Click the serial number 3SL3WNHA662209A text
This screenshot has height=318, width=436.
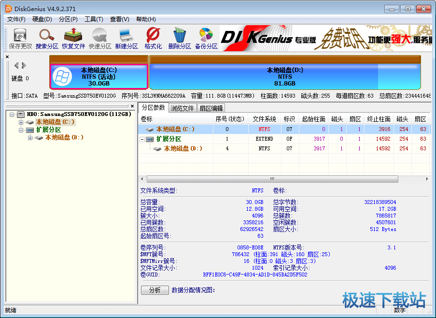164,96
